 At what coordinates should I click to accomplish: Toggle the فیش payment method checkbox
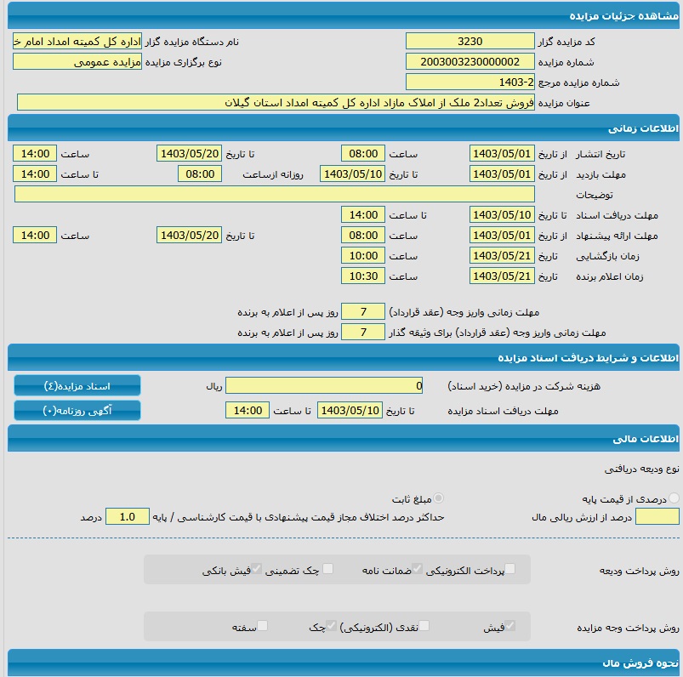tap(509, 626)
